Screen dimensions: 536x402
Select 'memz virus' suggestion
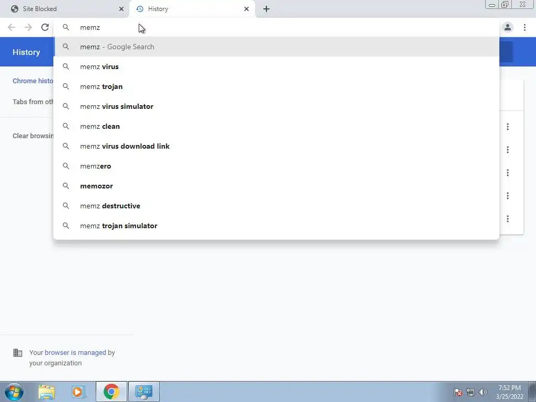click(276, 66)
